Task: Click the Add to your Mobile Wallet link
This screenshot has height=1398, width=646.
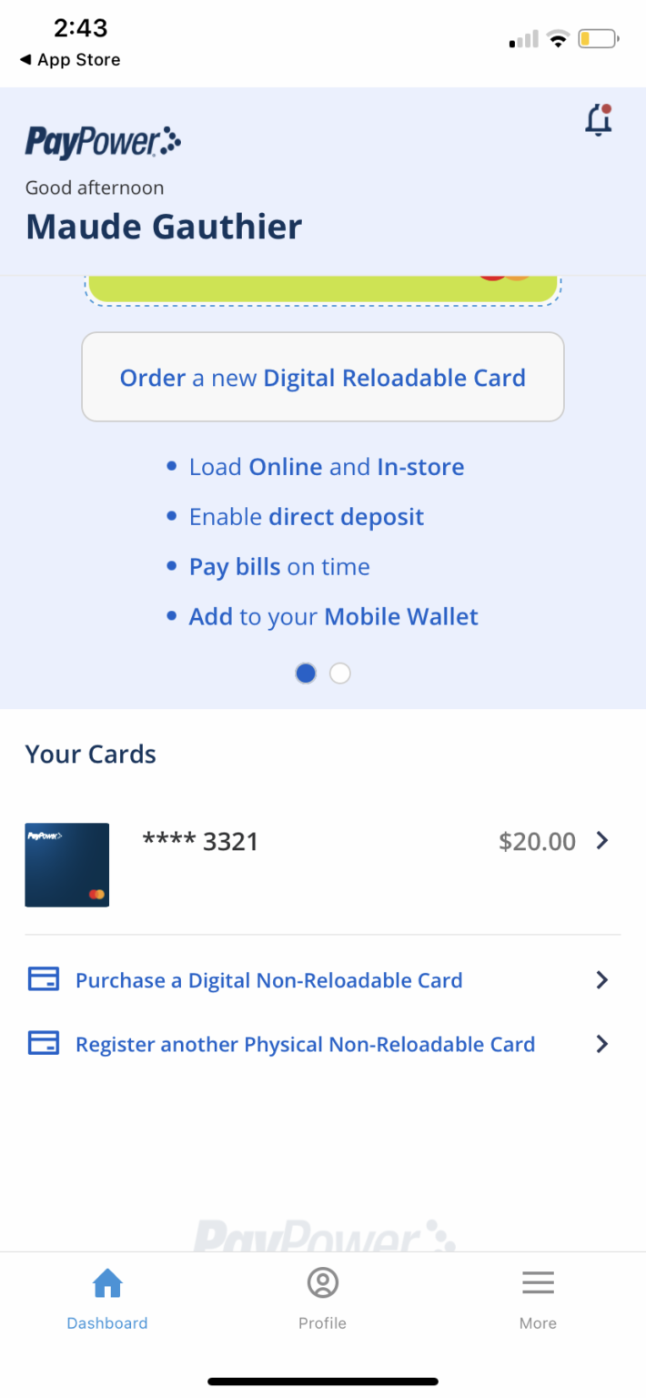Action: pyautogui.click(x=333, y=616)
